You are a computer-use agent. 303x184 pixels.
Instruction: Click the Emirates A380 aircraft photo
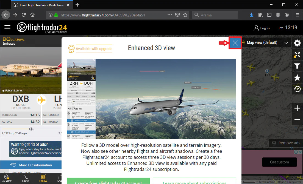[x=31, y=70]
